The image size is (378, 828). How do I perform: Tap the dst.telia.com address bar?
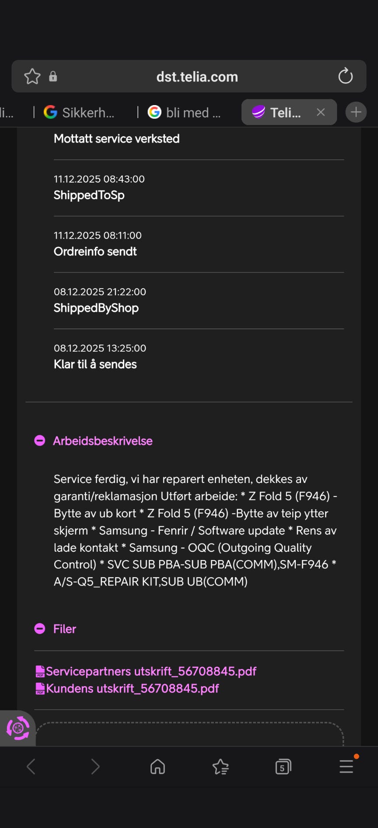coord(197,77)
